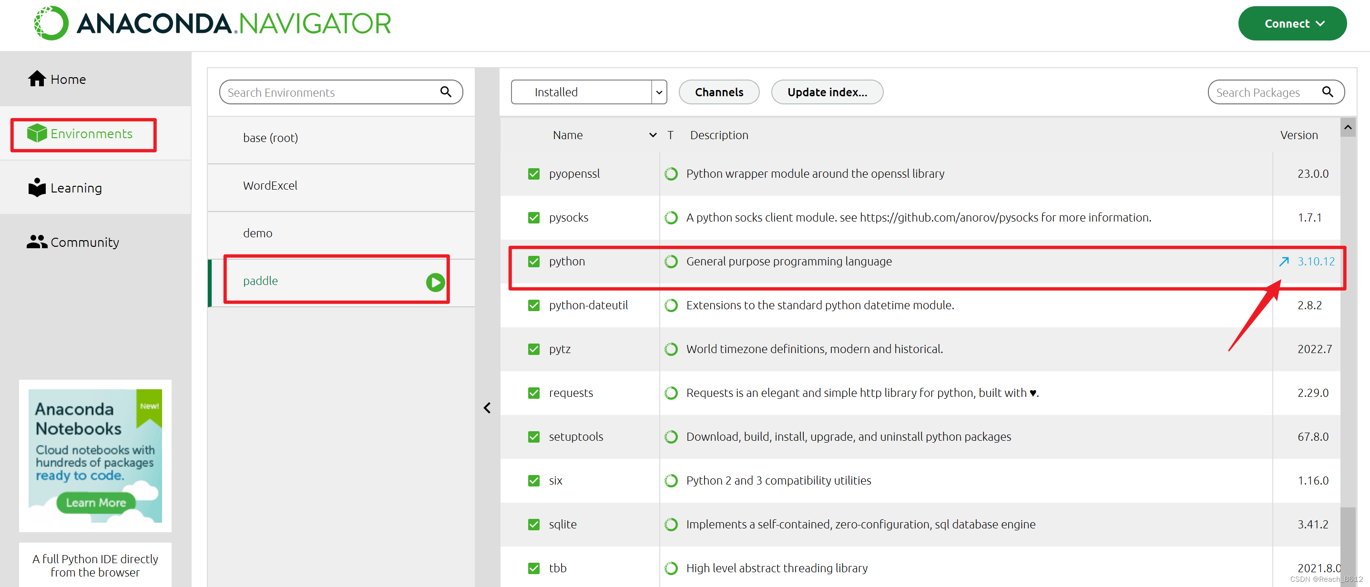Click the Community people icon
Screen dimensions: 1370x587
[37, 242]
